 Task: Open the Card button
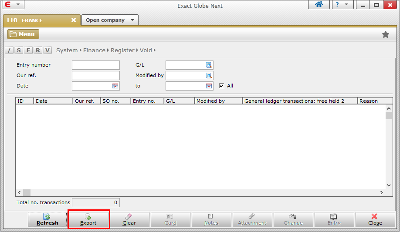pos(170,219)
